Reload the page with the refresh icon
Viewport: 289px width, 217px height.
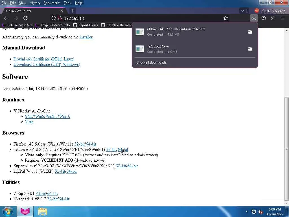(x=25, y=18)
